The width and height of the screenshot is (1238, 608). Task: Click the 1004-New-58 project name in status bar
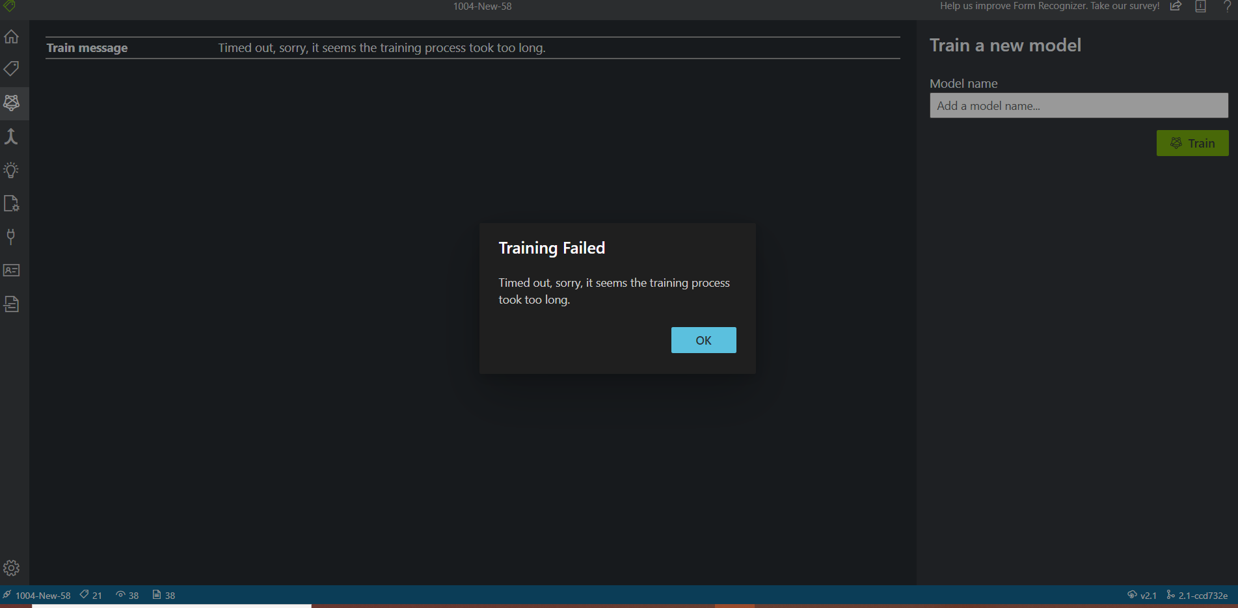(43, 595)
